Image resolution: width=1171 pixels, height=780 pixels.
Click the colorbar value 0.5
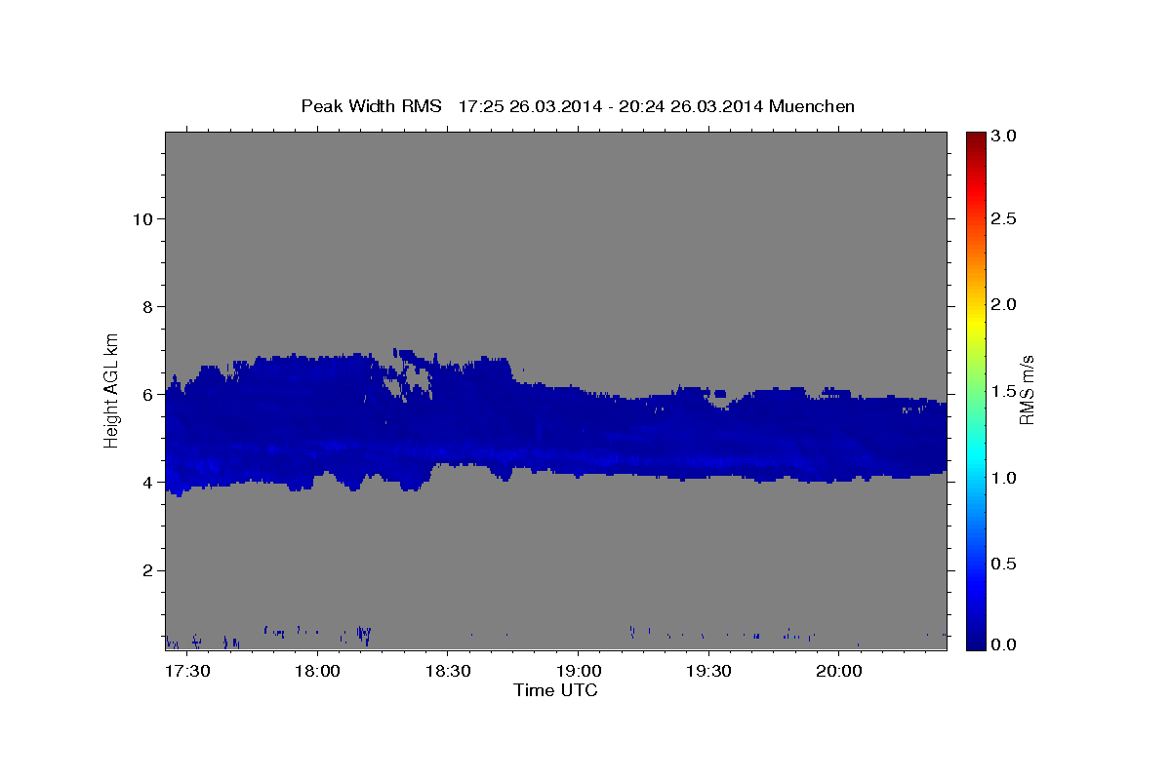(x=1004, y=564)
